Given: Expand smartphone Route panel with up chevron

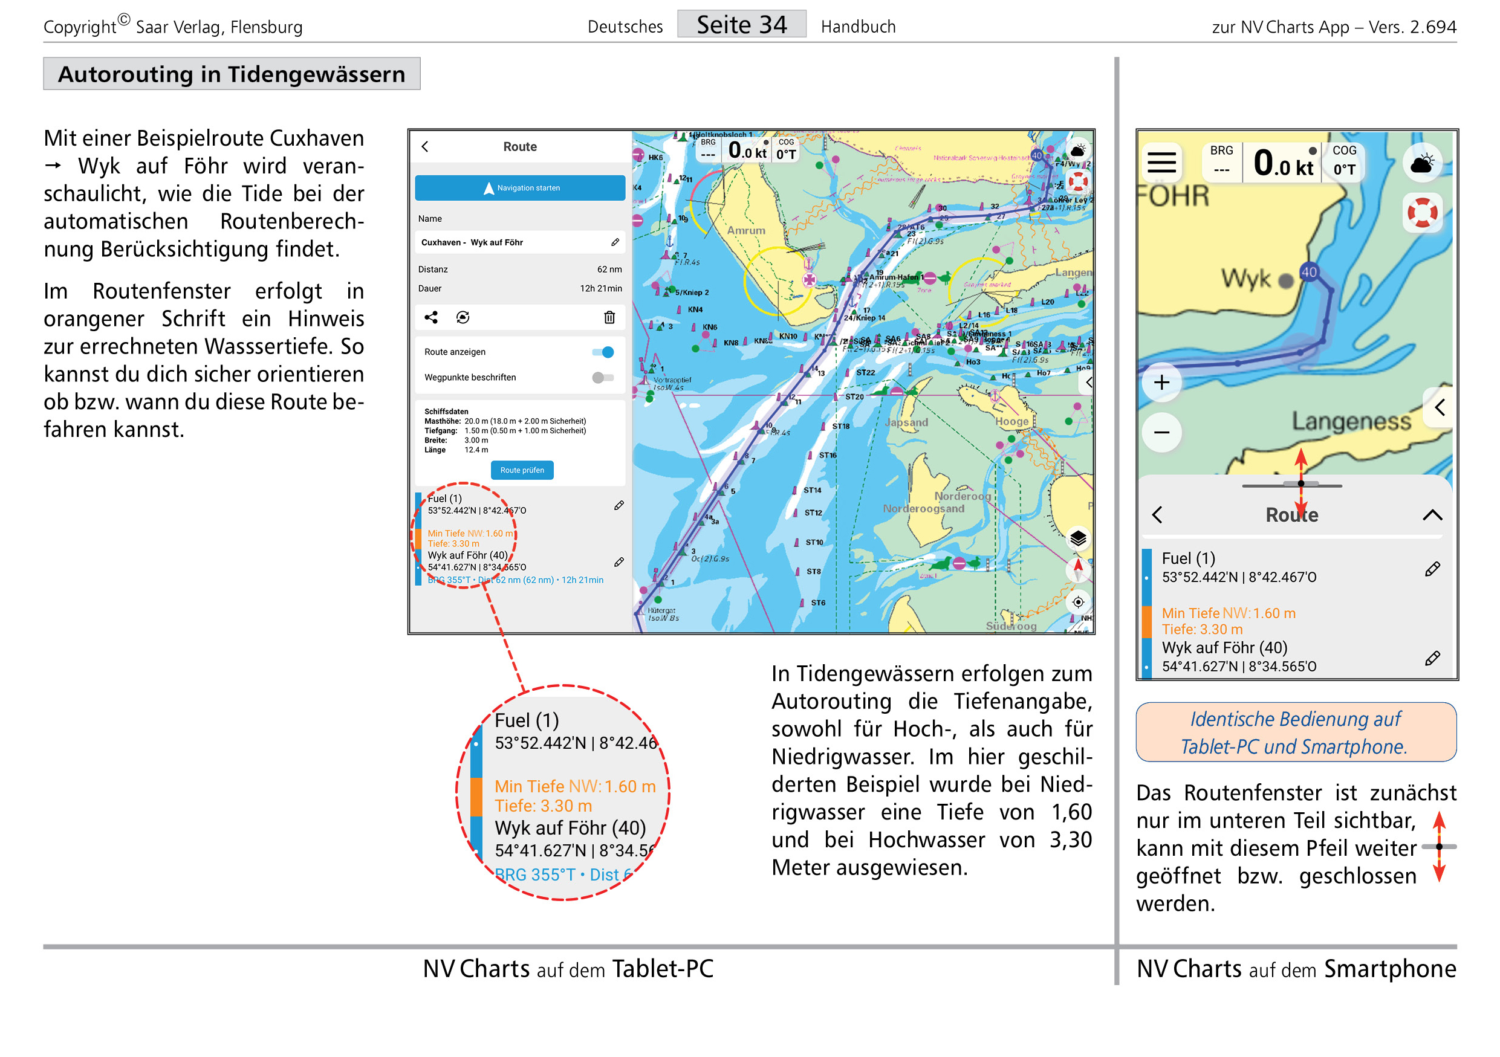Looking at the screenshot, I should click(1432, 514).
